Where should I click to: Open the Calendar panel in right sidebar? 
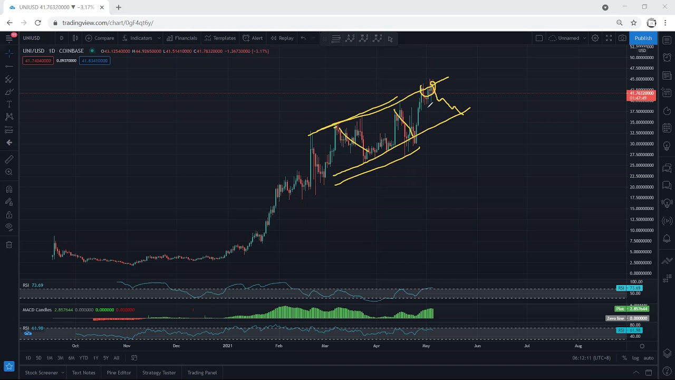(x=667, y=128)
